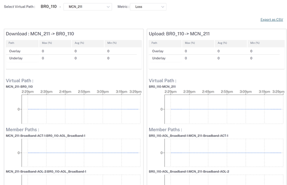Click the Virtual Path heading under Download
Screen dimensions: 287x185
pyautogui.click(x=20, y=80)
